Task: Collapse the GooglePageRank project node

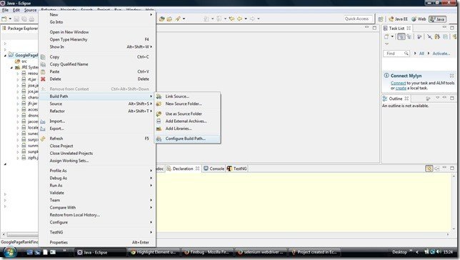Action: (5, 55)
